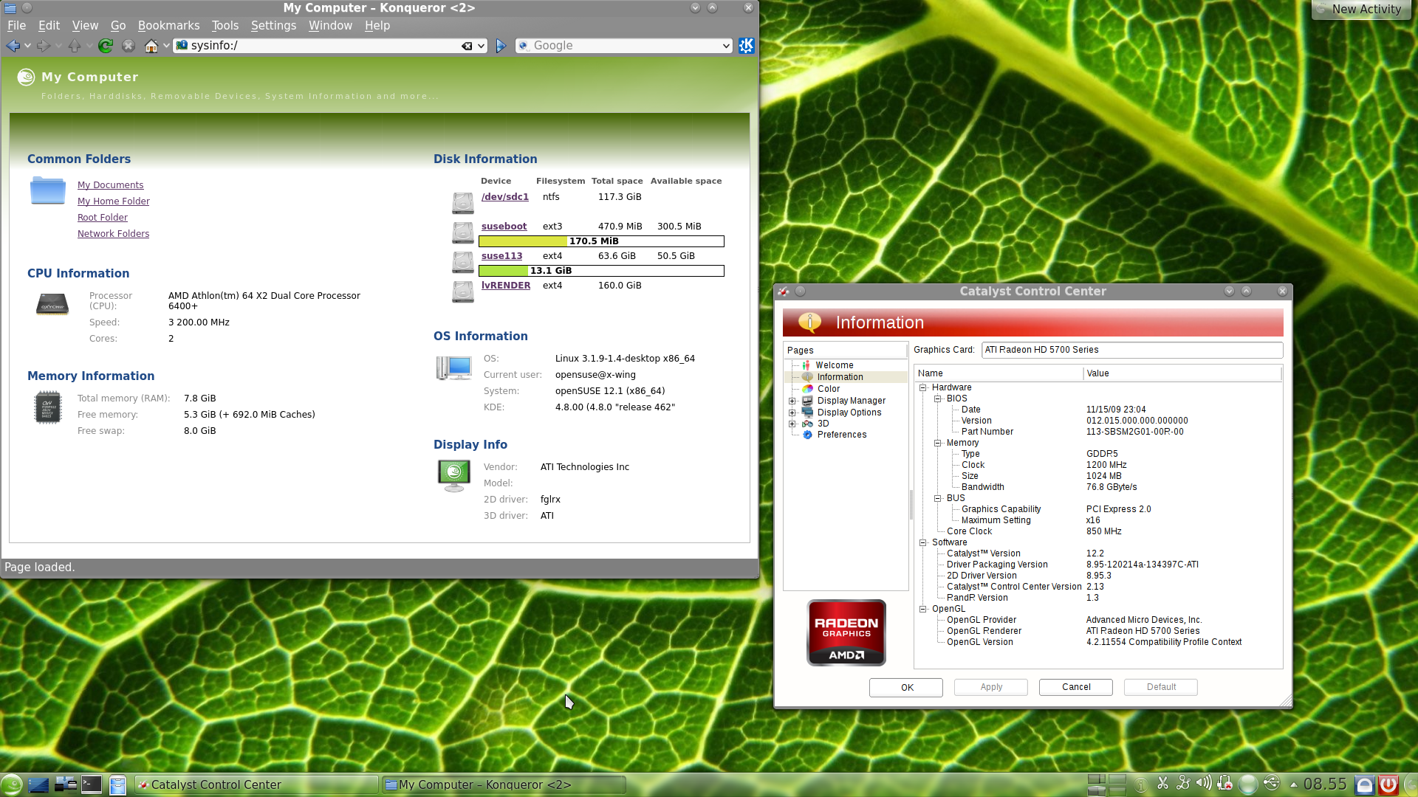Viewport: 1418px width, 797px height.
Task: Open the Bookmarks menu
Action: point(168,25)
